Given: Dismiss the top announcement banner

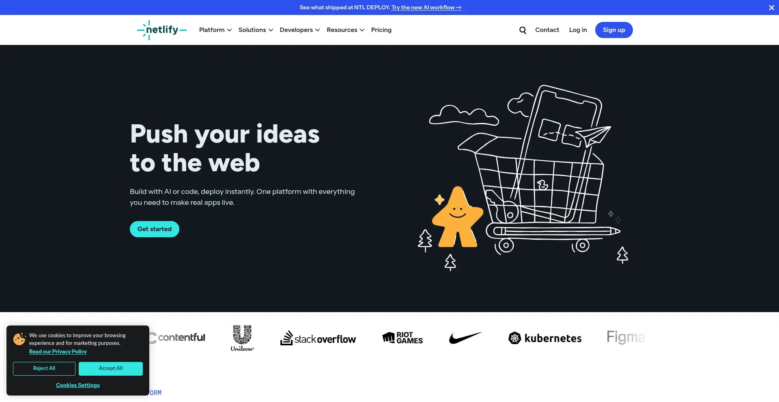Looking at the screenshot, I should point(771,8).
